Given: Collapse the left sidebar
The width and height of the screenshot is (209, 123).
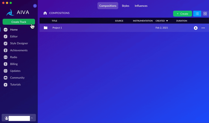Looking at the screenshot, I should (35, 6).
